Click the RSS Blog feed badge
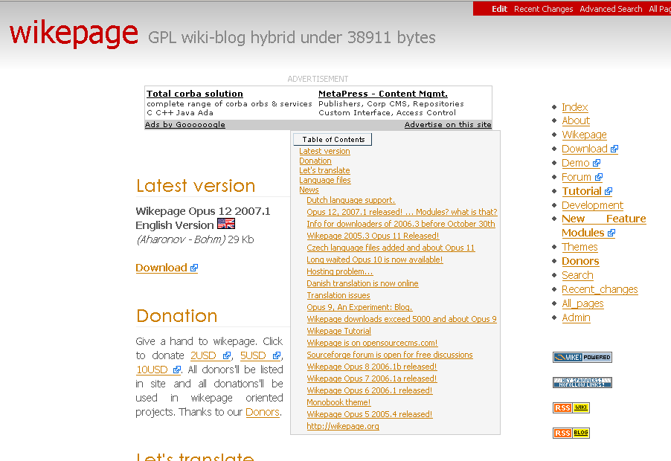Viewport: 671px width, 461px height. (571, 433)
